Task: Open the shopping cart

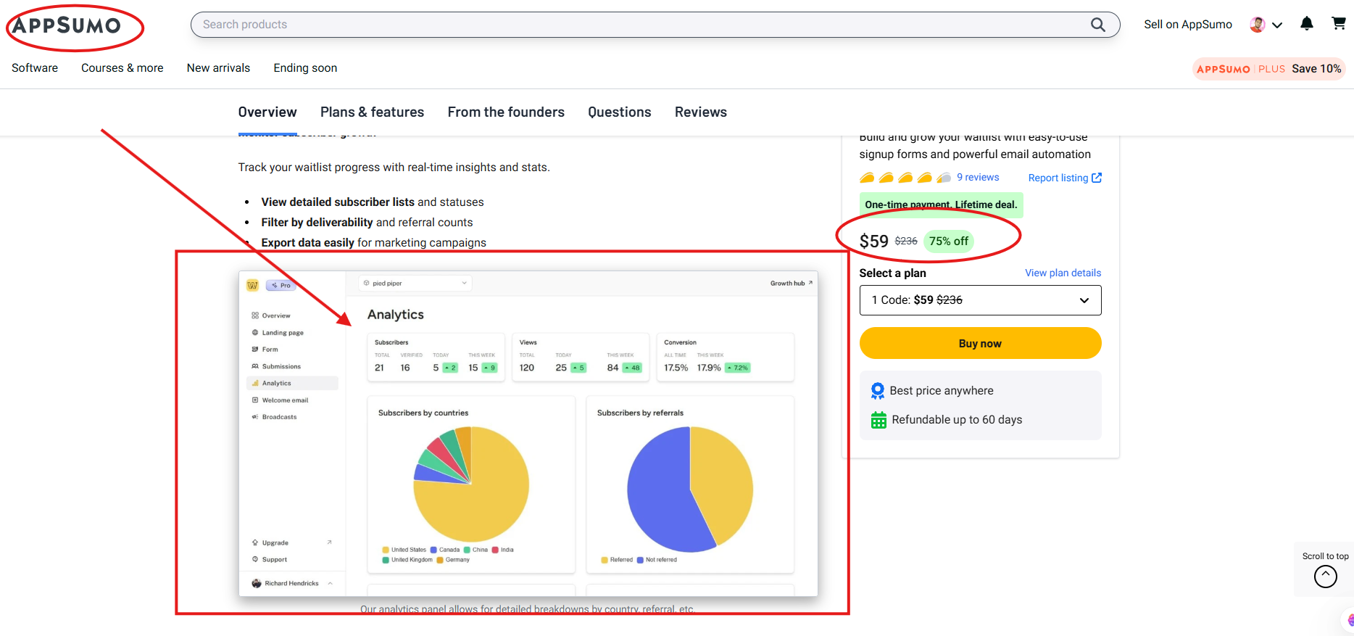Action: coord(1338,24)
